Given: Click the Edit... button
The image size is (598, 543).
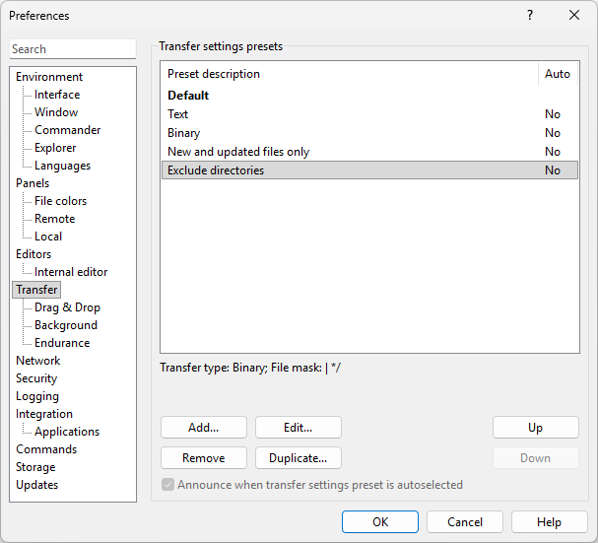Looking at the screenshot, I should 298,428.
